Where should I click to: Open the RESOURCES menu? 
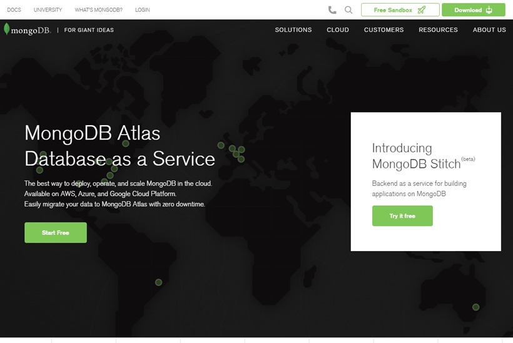[438, 30]
